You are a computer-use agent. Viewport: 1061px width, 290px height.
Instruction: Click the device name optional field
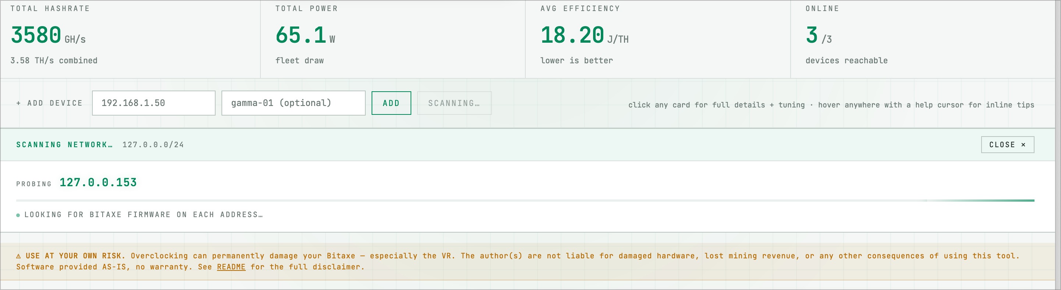click(x=293, y=103)
